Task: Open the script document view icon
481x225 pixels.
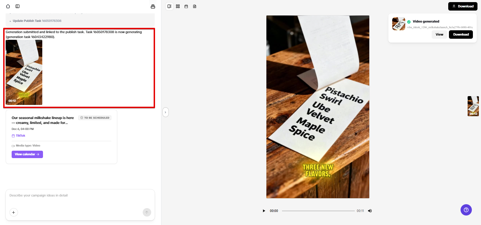Action: tap(195, 6)
